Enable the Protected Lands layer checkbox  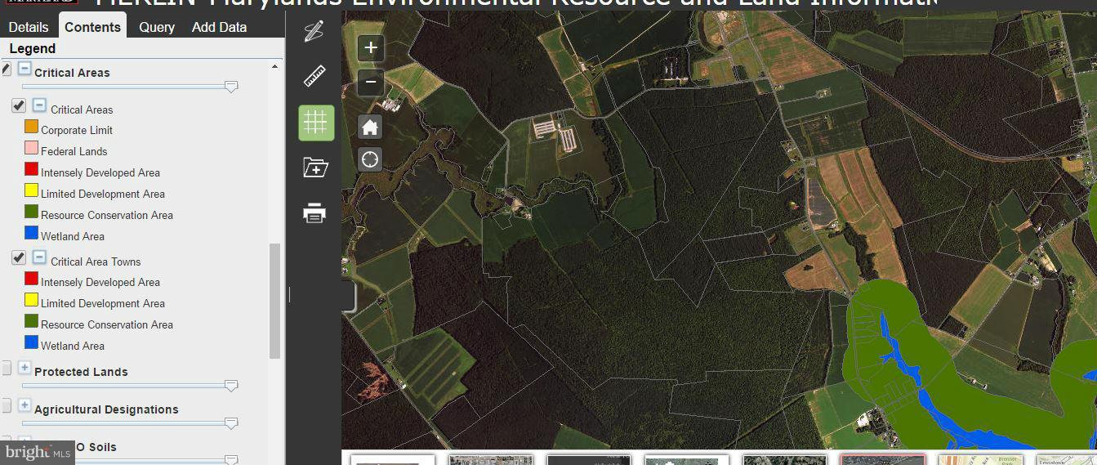click(6, 368)
